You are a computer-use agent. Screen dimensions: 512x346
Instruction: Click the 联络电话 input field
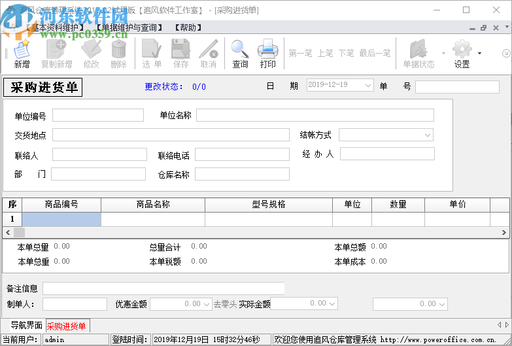[243, 154]
